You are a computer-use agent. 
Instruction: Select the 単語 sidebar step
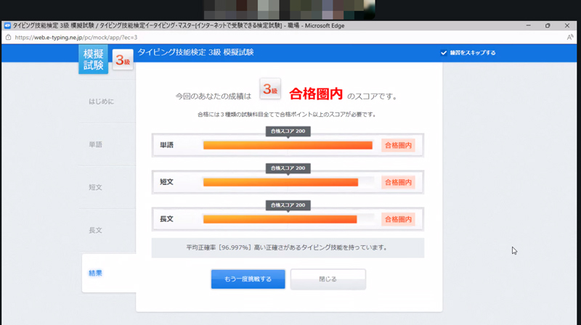[95, 144]
